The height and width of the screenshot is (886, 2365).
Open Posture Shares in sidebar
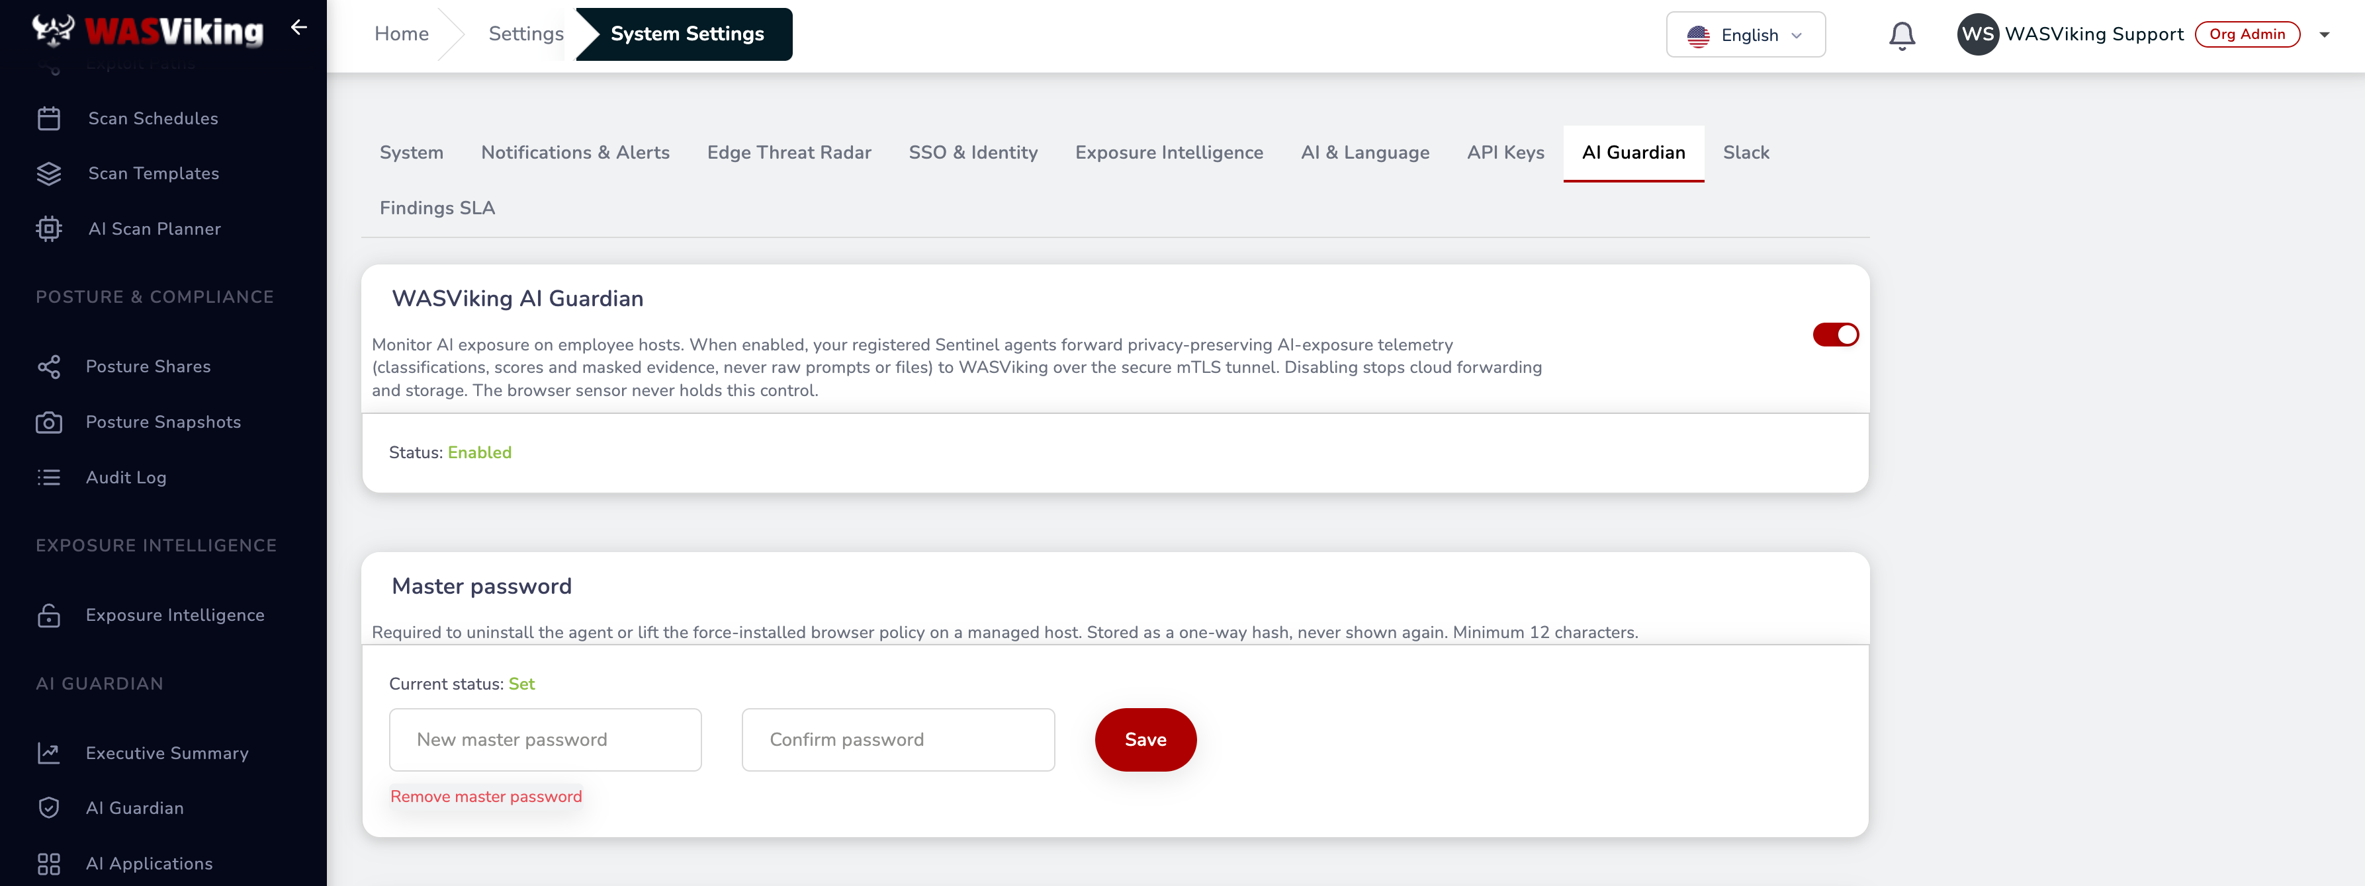point(148,367)
